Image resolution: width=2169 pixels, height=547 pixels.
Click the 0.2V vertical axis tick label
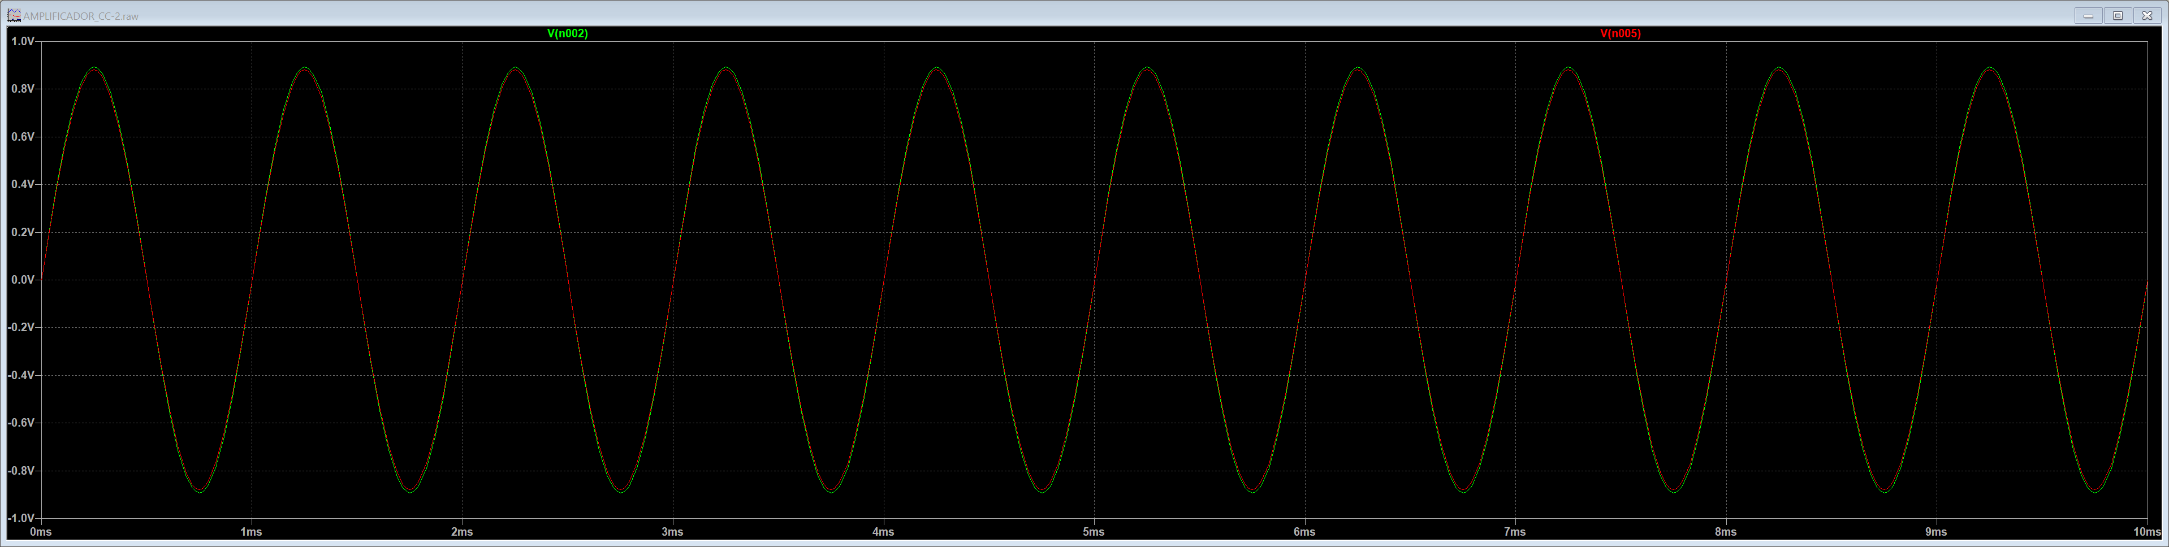coord(22,232)
